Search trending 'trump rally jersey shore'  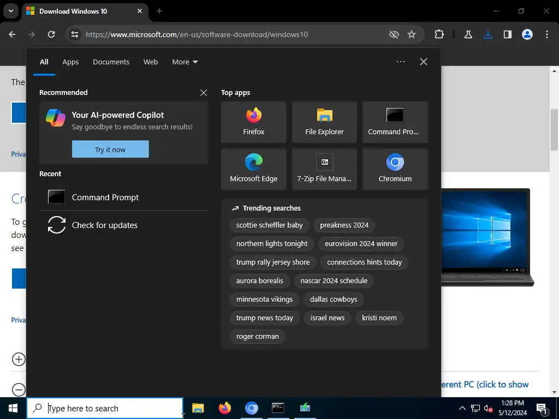click(x=273, y=262)
